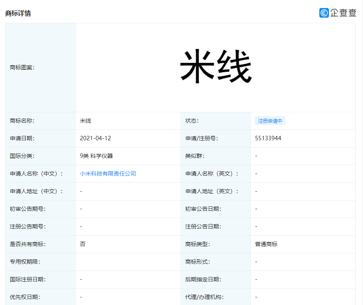Viewport: 363px width, 305px height.
Task: Click the 代理/办理机构 label
Action: tap(204, 297)
